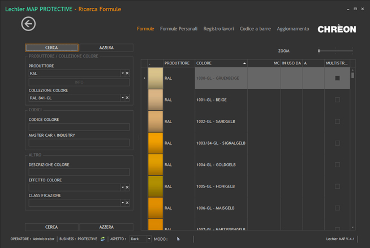Select row '1005-GL - HONIGGELB'

246,186
